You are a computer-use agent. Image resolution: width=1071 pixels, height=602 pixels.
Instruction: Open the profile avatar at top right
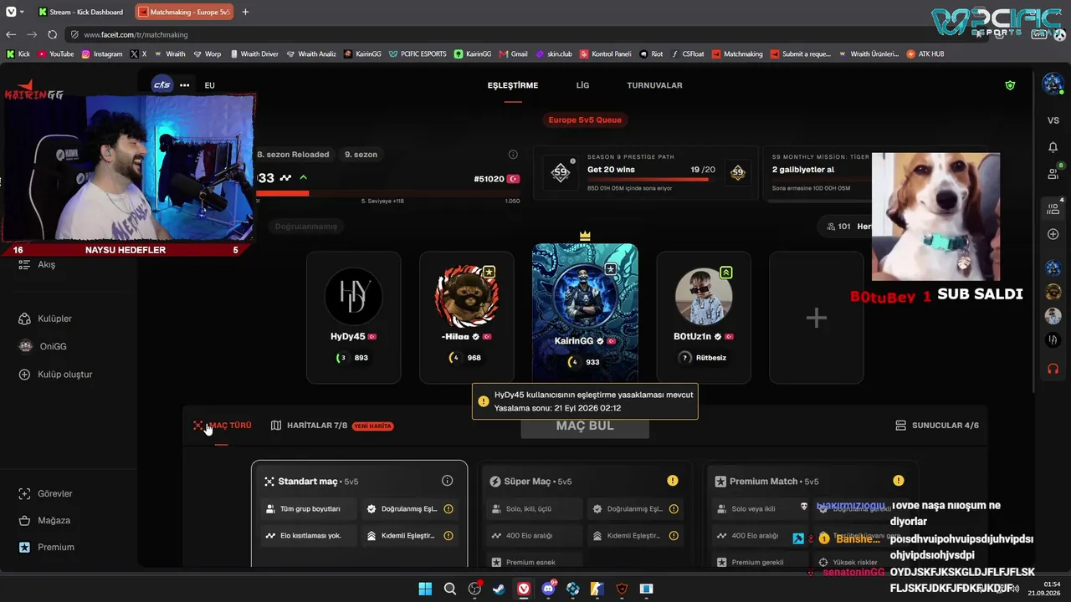click(x=1053, y=84)
